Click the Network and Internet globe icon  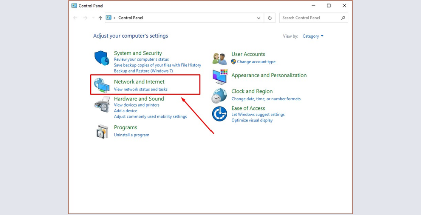101,85
